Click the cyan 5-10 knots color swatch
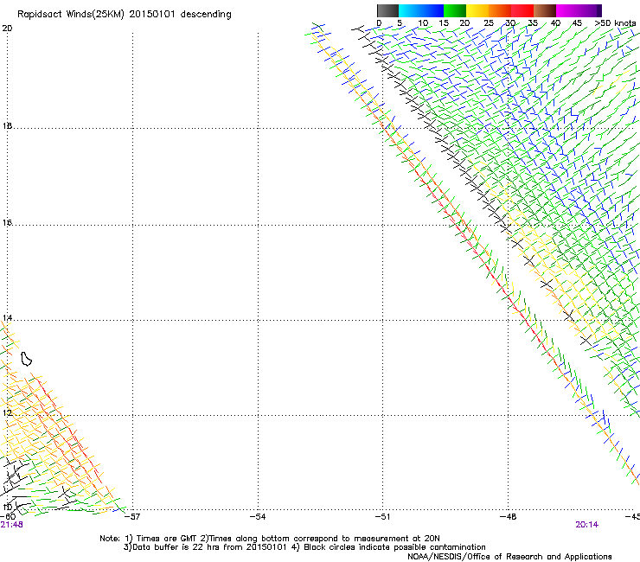This screenshot has width=640, height=562. pos(410,10)
